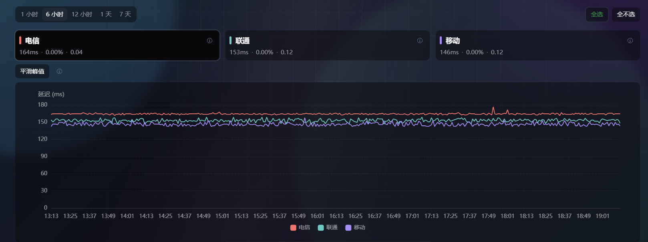Click the 16:01 time axis label
The height and width of the screenshot is (242, 648).
[x=317, y=216]
